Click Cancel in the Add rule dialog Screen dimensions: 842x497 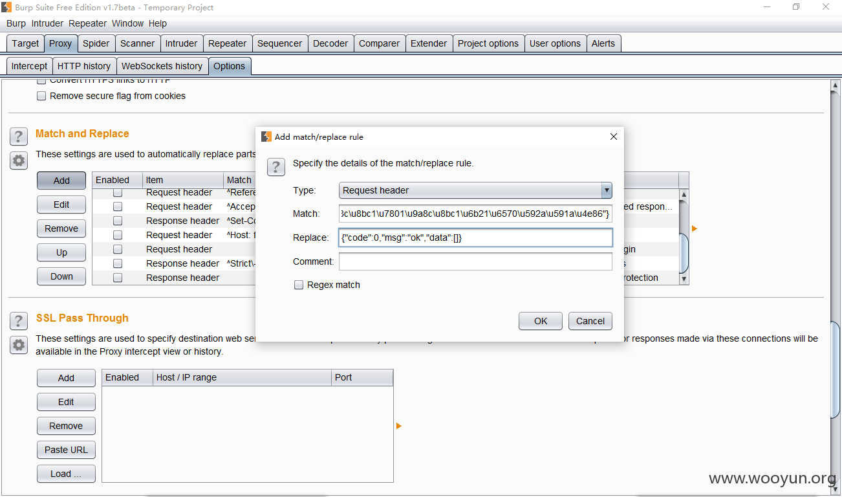click(590, 321)
